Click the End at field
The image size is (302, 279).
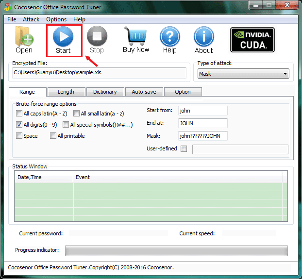click(203, 123)
